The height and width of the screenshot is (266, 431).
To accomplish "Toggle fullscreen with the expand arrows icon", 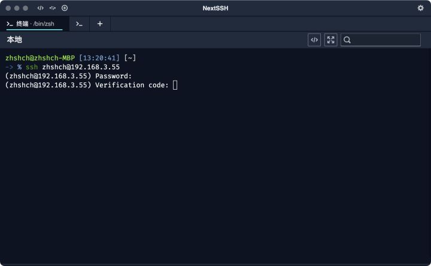I will click(330, 40).
